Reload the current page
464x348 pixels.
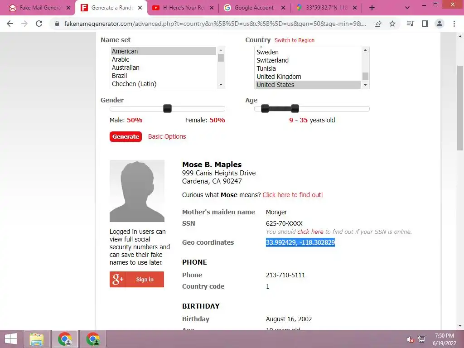39,24
